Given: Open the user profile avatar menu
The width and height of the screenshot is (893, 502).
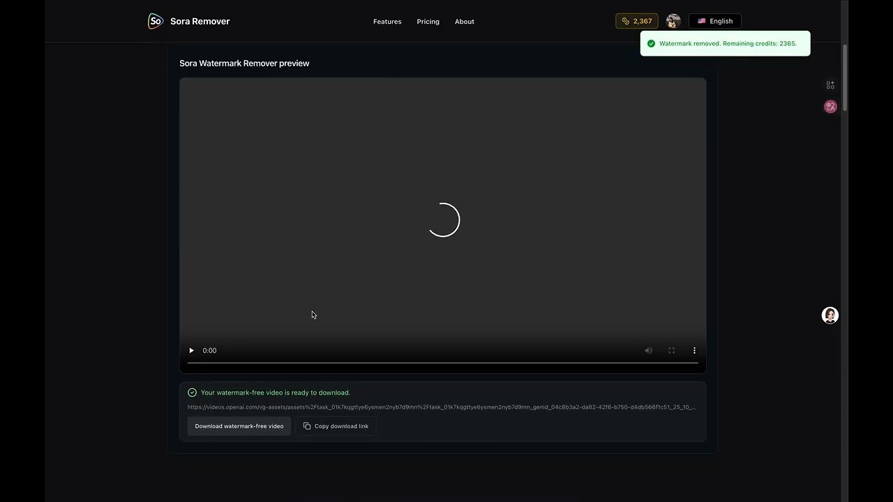Looking at the screenshot, I should pyautogui.click(x=673, y=21).
